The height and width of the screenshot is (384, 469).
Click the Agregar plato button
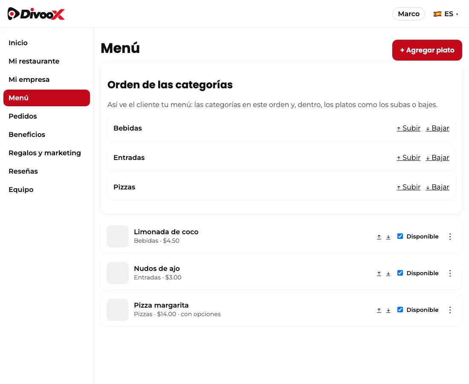tap(427, 50)
